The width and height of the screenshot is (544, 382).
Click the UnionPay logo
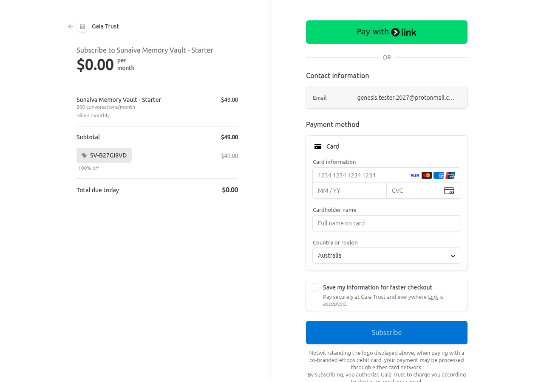[450, 175]
